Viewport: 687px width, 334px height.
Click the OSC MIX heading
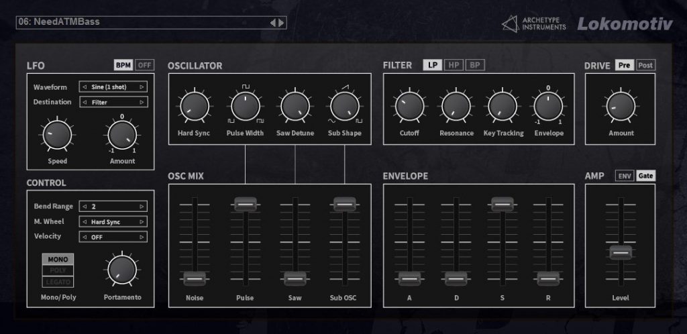click(x=186, y=176)
